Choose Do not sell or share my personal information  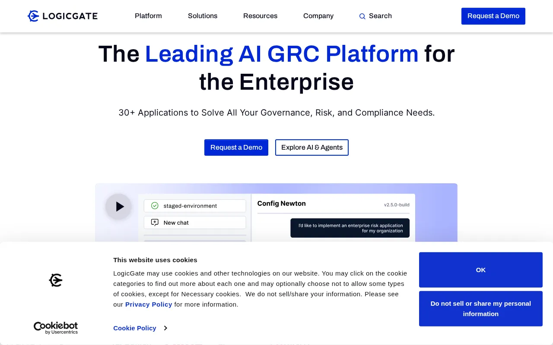[x=481, y=309]
